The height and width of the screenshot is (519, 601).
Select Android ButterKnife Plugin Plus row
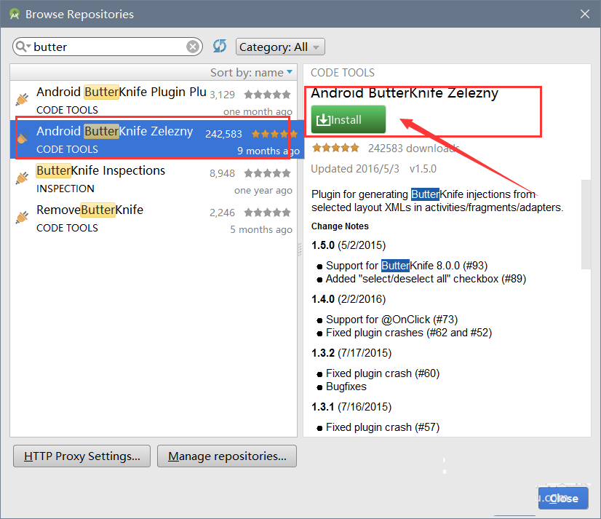[154, 100]
